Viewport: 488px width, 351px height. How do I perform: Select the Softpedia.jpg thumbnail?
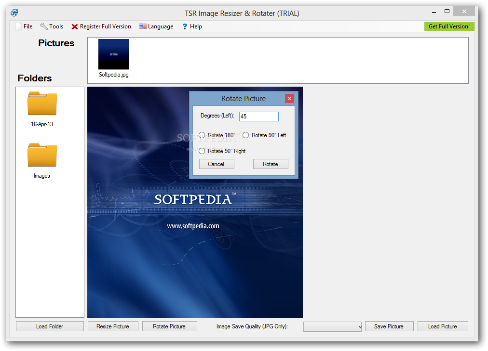pos(114,54)
